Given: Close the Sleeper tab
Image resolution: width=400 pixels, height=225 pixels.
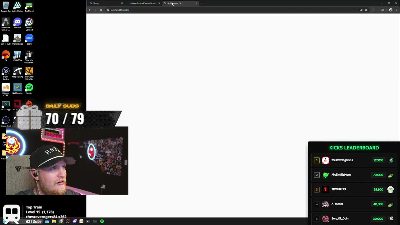Looking at the screenshot, I should [122, 3].
